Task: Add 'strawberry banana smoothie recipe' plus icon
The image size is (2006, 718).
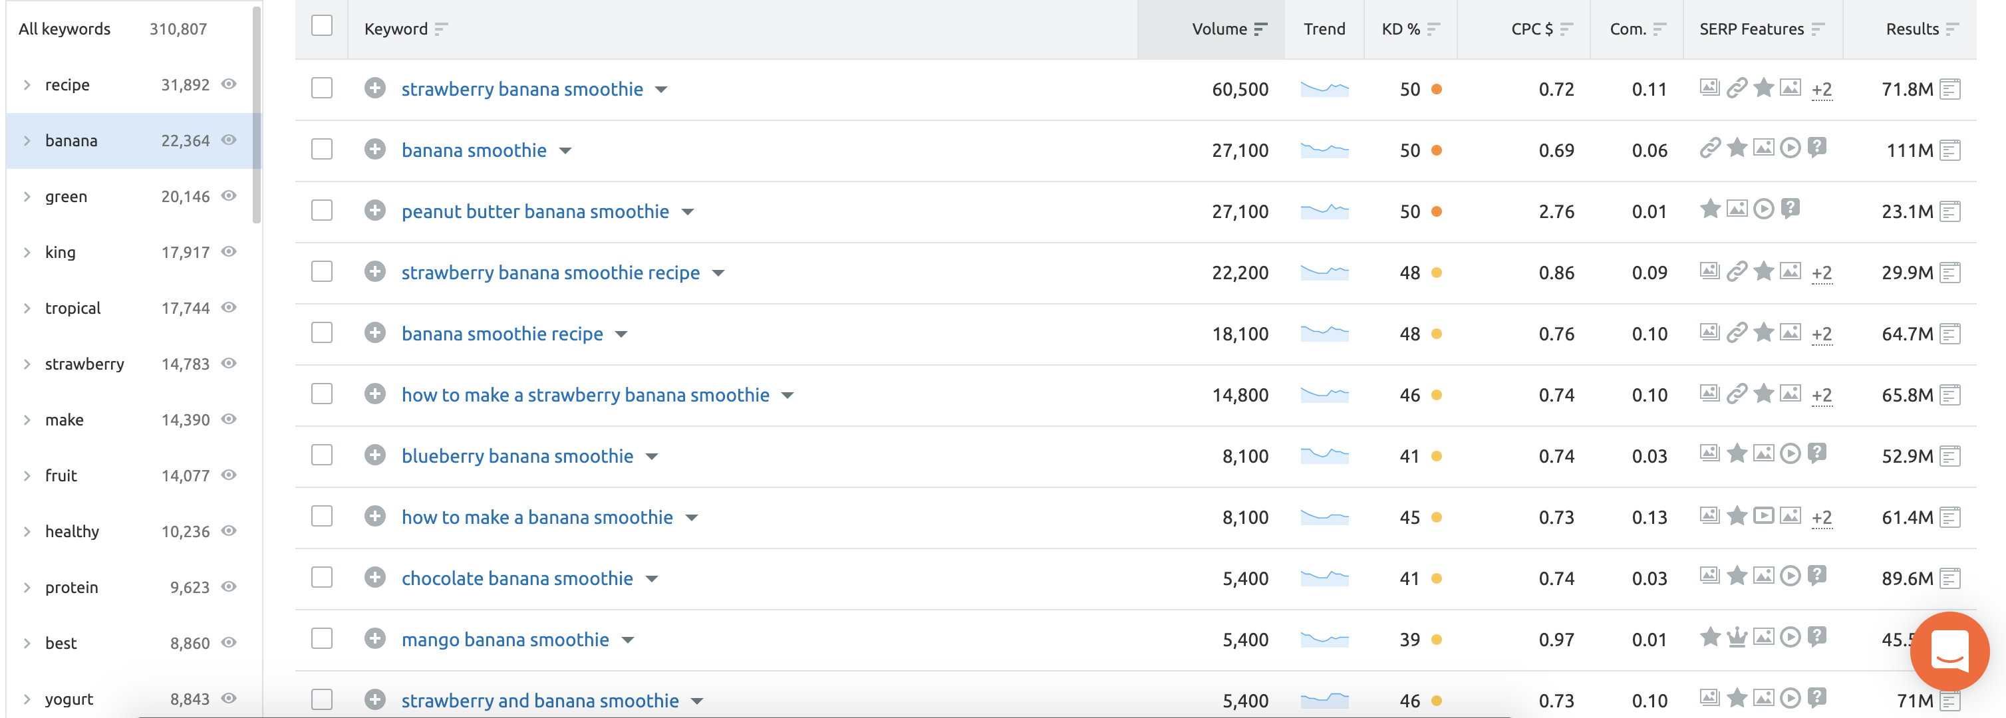Action: (374, 271)
